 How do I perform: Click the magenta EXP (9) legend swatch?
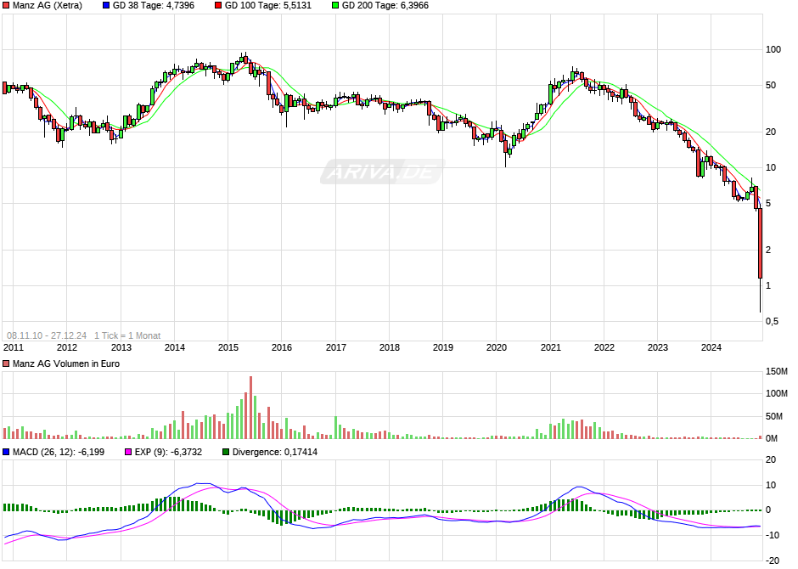point(128,452)
